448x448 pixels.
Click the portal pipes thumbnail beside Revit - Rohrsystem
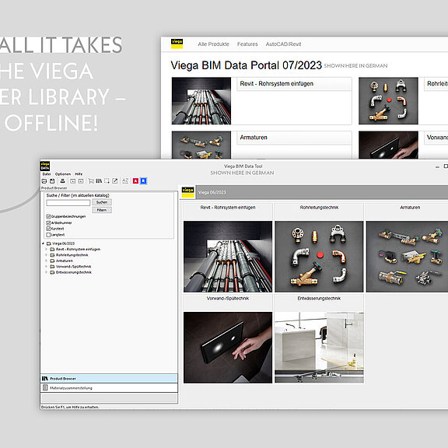coord(201,101)
